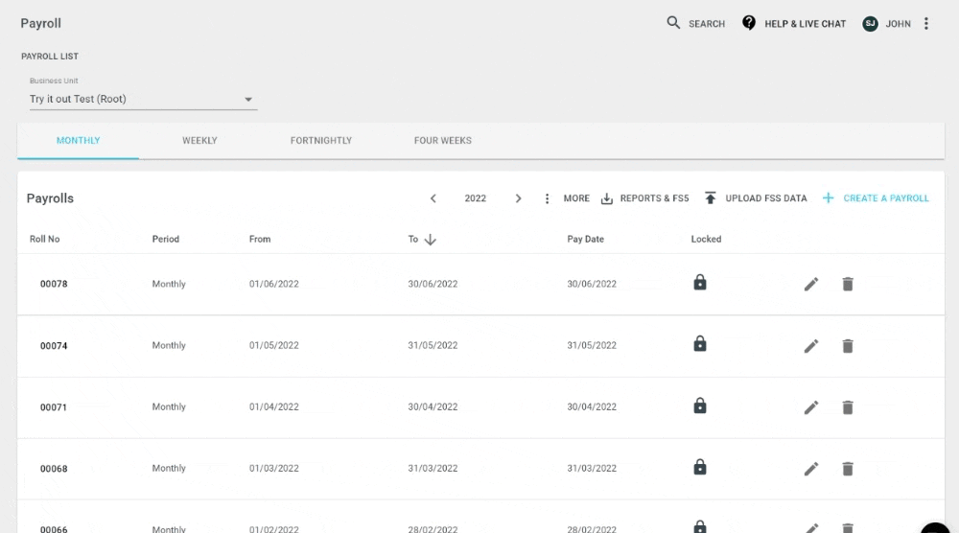Delete payroll 00071 with trash icon
959x533 pixels.
[x=848, y=407]
